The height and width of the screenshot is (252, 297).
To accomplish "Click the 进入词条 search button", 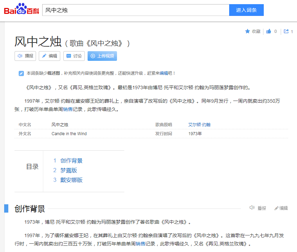I will click(x=246, y=10).
